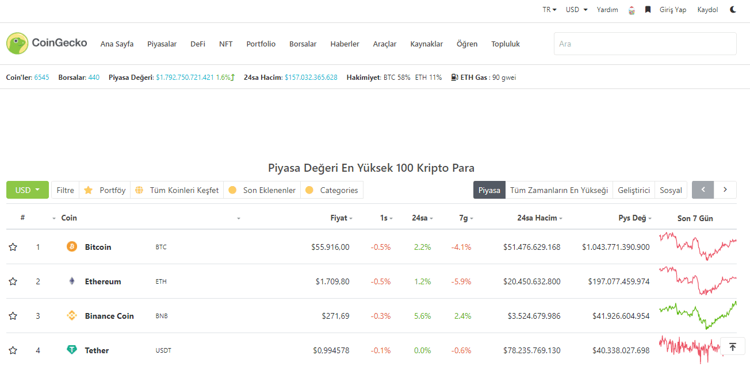Favorite Tether with its star
This screenshot has width=750, height=367.
(13, 350)
